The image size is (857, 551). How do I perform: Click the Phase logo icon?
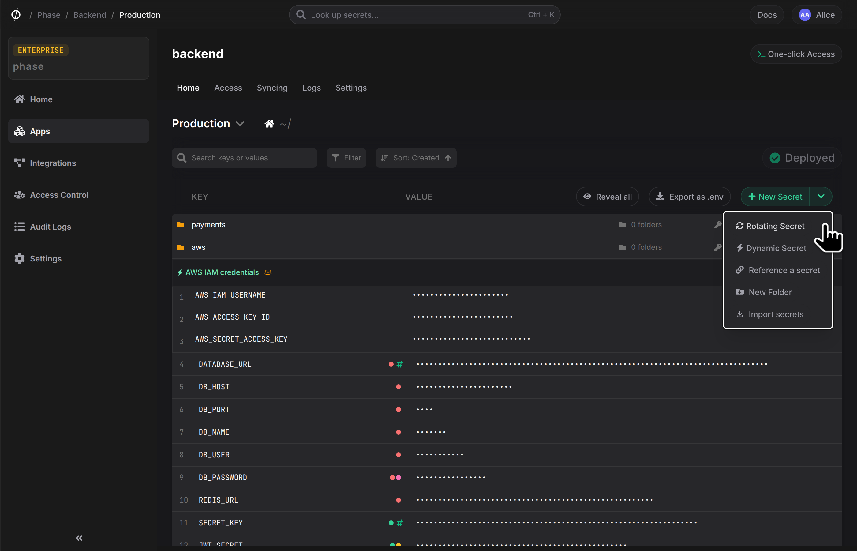pyautogui.click(x=16, y=15)
